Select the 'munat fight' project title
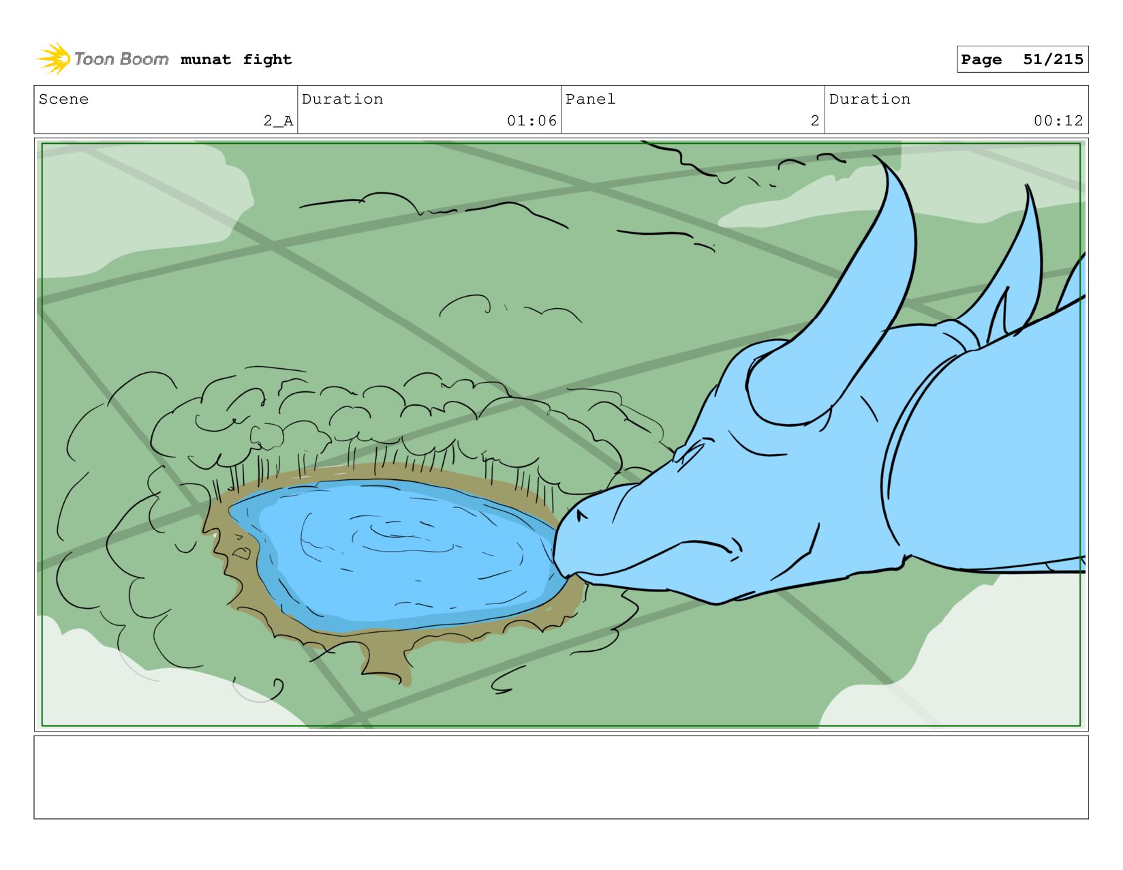This screenshot has width=1123, height=870. [236, 60]
